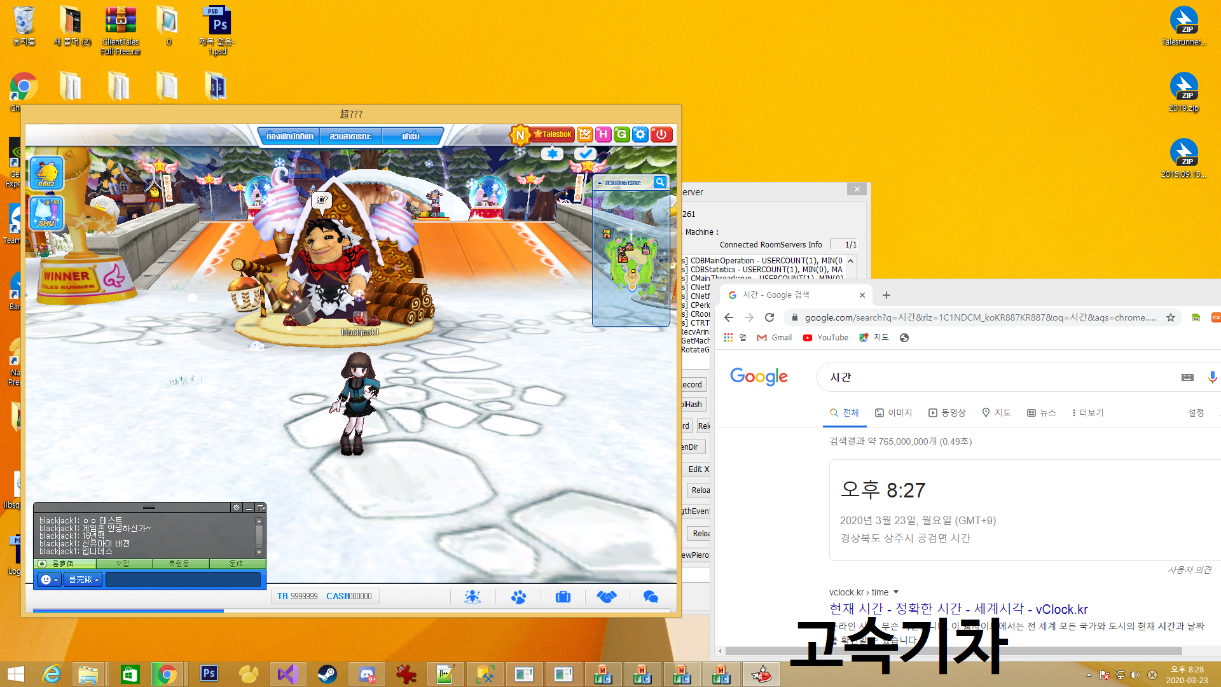Image resolution: width=1221 pixels, height=687 pixels.
Task: Open the briefcase inventory icon
Action: pos(563,597)
